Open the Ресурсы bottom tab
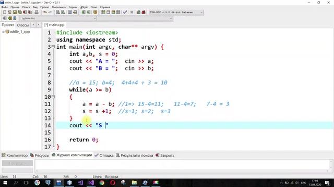This screenshot has height=187, width=334. [x=40, y=155]
